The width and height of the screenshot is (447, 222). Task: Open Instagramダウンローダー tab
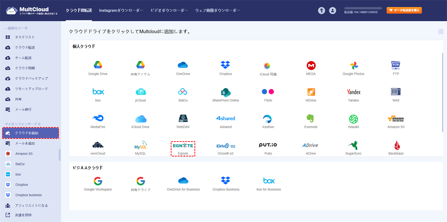(121, 10)
